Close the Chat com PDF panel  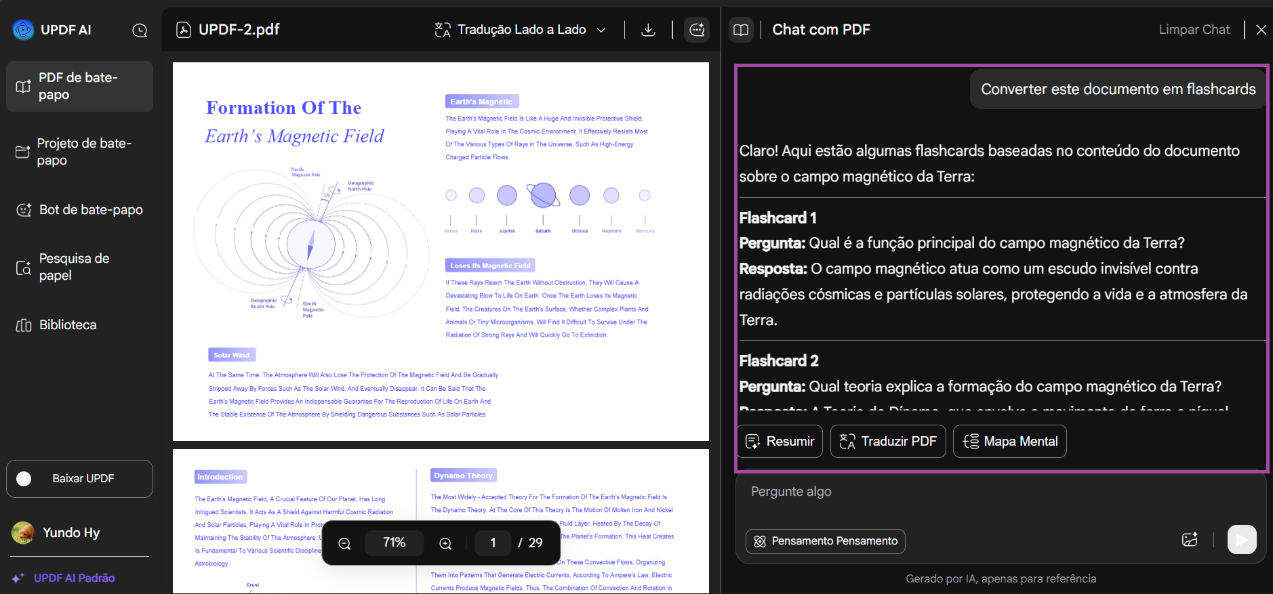[x=1261, y=30]
